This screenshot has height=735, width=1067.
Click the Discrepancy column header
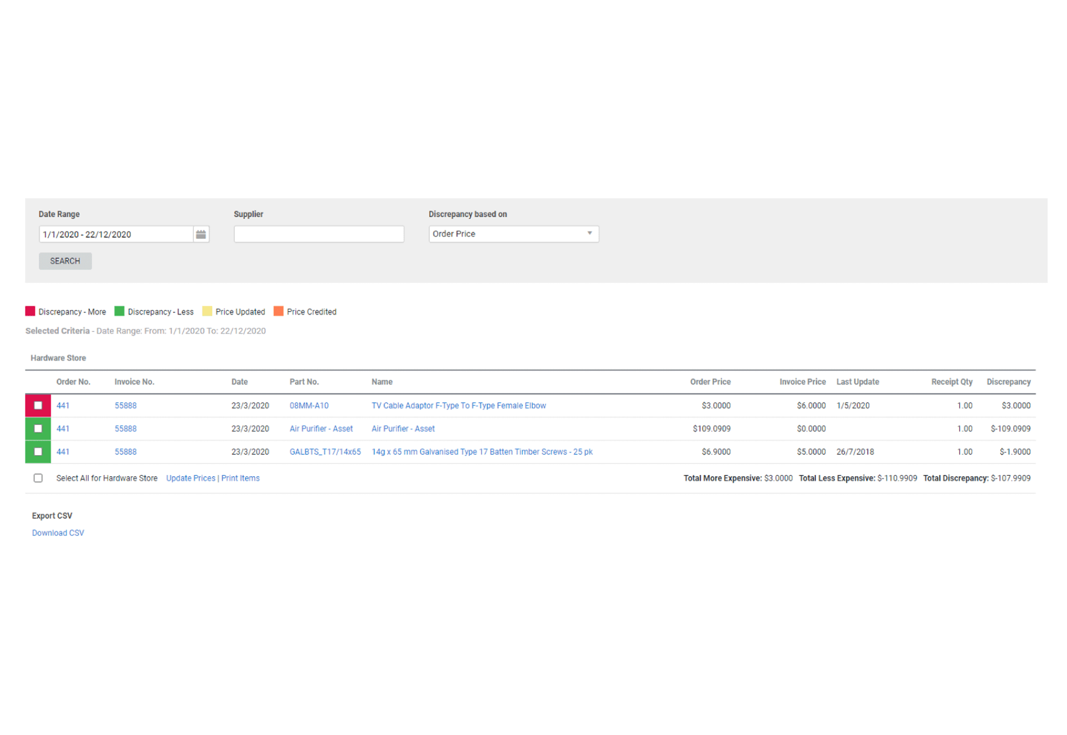tap(1009, 382)
